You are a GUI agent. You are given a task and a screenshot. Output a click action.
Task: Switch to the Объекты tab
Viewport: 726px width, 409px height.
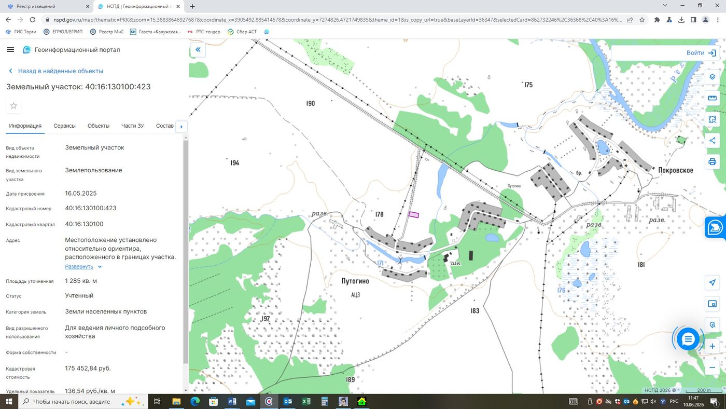[99, 126]
